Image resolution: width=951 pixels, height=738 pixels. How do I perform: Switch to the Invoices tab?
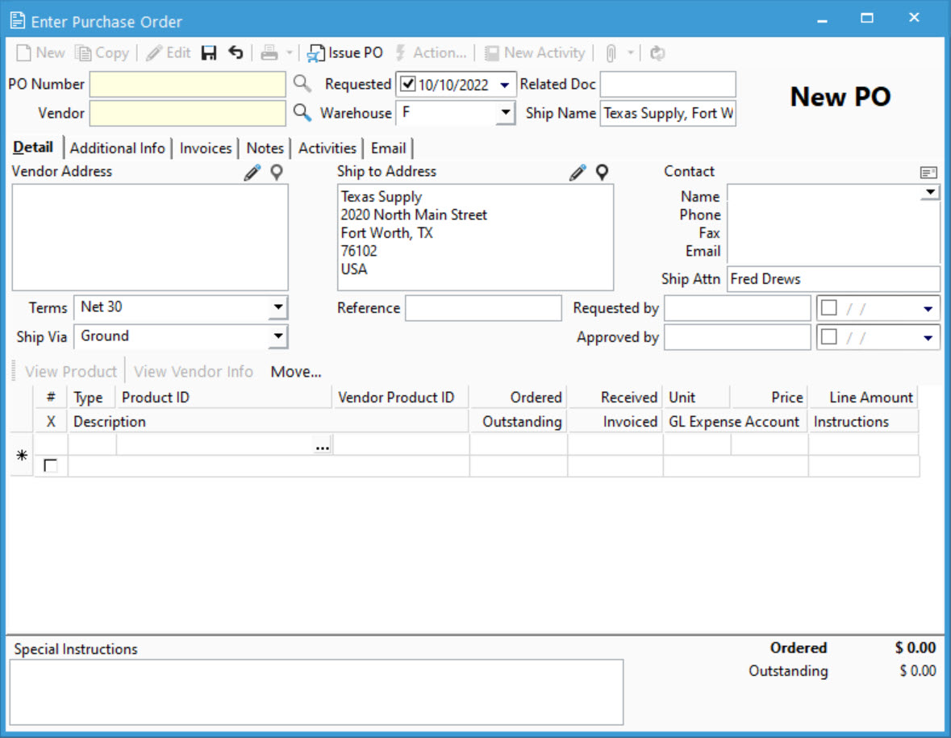(206, 148)
